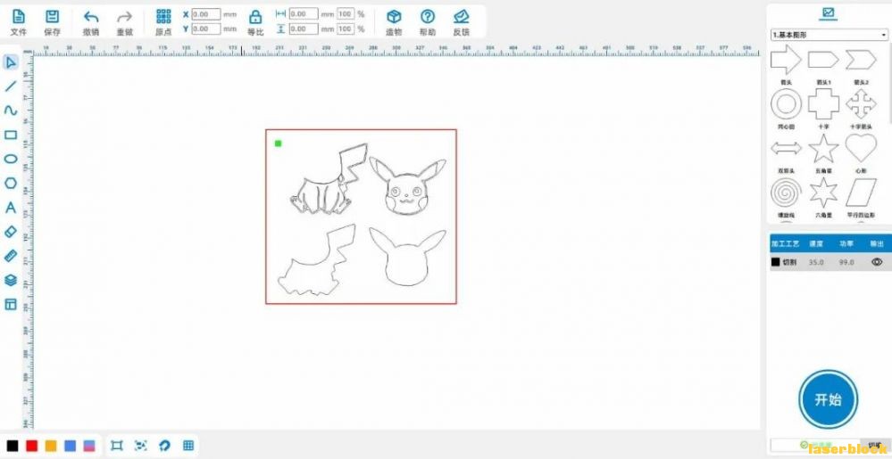The width and height of the screenshot is (892, 459).
Task: Click the X position input field
Action: [206, 13]
